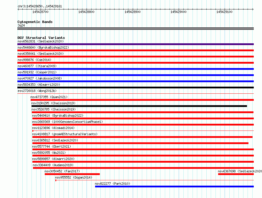The image size is (262, 198).
Task: Click the red nsv5899857 variant bar
Action: [x=143, y=162]
